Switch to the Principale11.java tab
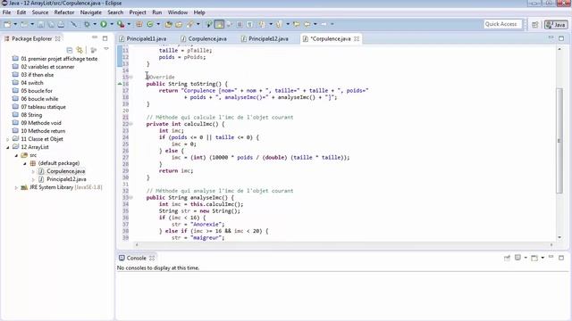Viewport: 572px width, 321px height. click(x=143, y=38)
